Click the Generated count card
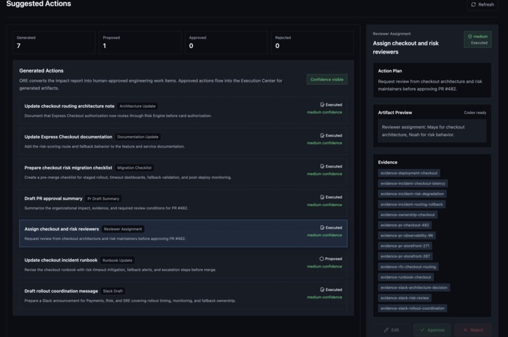 54,42
